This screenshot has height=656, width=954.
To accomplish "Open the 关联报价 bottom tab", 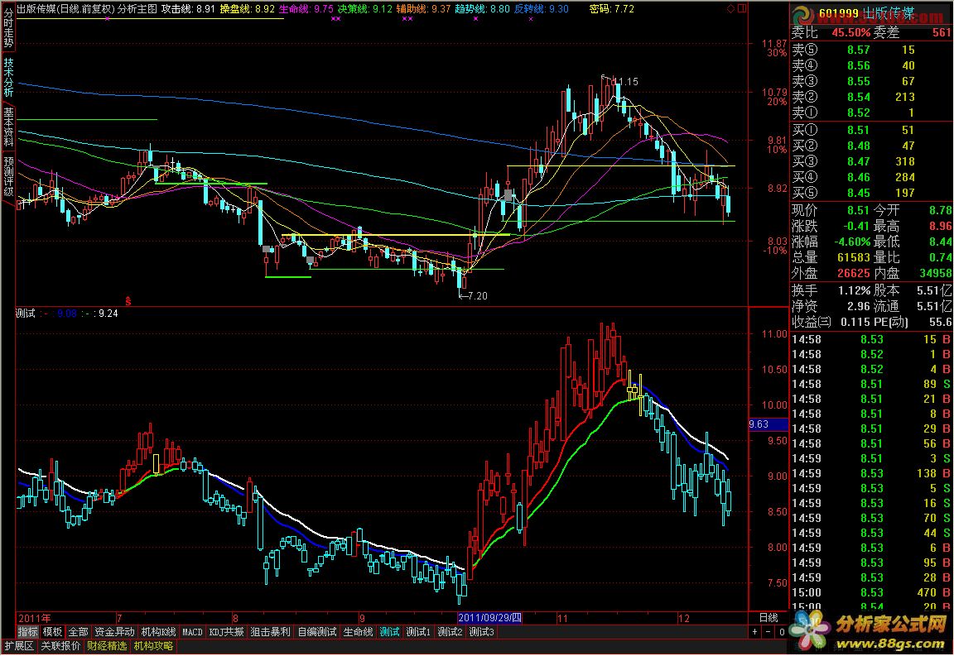I will pyautogui.click(x=60, y=646).
